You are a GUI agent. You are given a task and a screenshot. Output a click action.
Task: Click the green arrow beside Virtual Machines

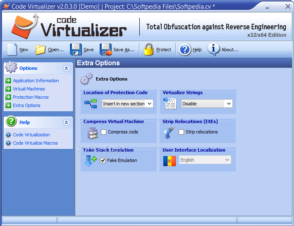click(8, 89)
